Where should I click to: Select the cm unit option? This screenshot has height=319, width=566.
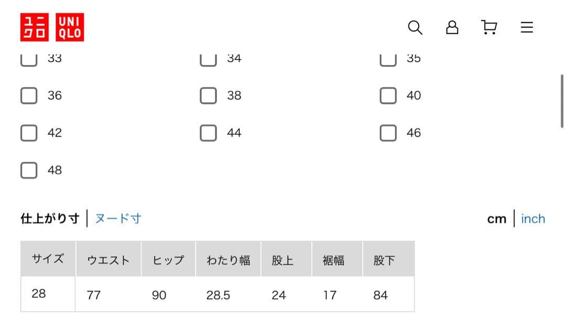tap(496, 219)
